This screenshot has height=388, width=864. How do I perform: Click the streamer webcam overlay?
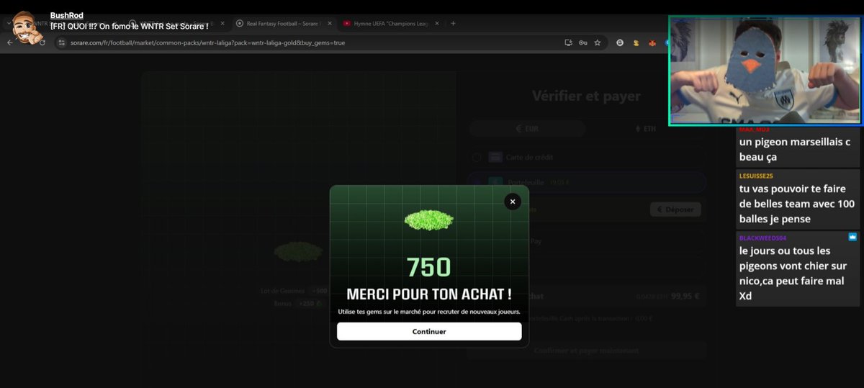coord(765,71)
